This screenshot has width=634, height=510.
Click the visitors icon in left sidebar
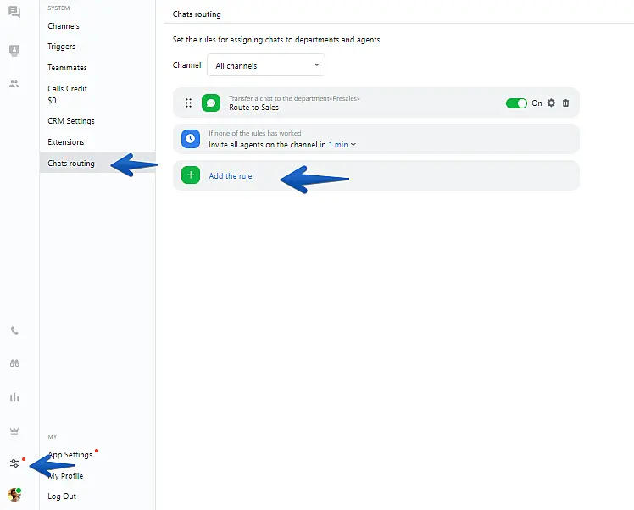[x=14, y=51]
